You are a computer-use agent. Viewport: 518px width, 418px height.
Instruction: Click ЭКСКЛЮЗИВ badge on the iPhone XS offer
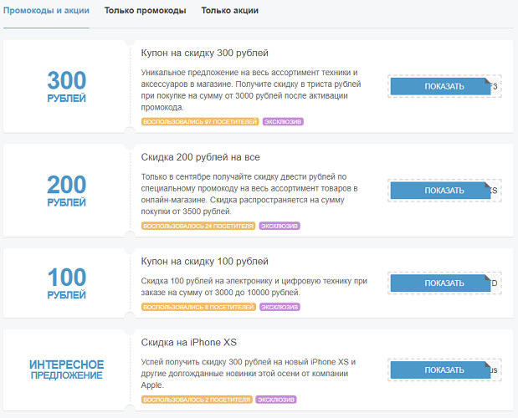coord(275,400)
